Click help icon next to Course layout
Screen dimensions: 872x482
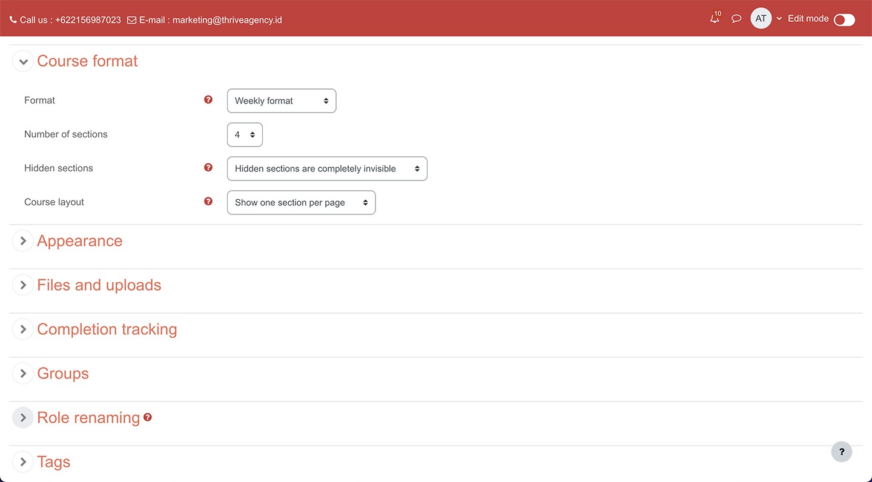(x=208, y=202)
